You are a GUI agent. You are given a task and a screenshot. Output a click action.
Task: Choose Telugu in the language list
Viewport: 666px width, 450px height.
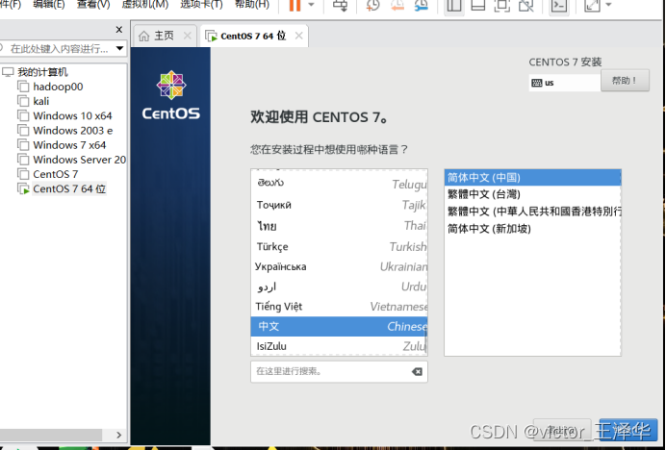(339, 184)
